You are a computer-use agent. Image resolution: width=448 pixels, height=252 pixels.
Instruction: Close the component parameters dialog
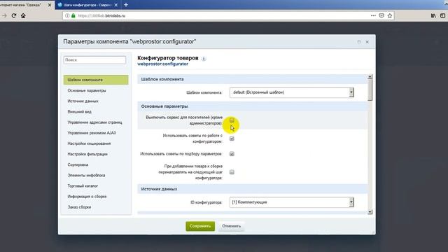[367, 42]
